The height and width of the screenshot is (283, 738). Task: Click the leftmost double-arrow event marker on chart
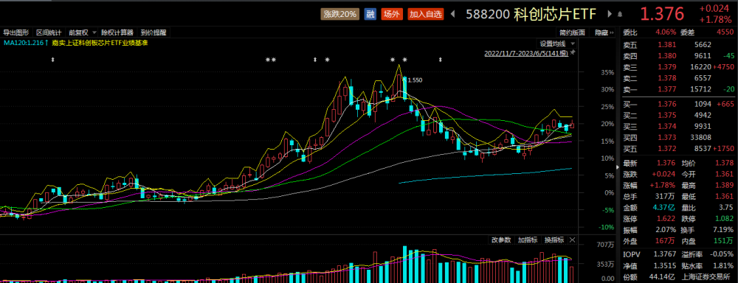[x=52, y=60]
